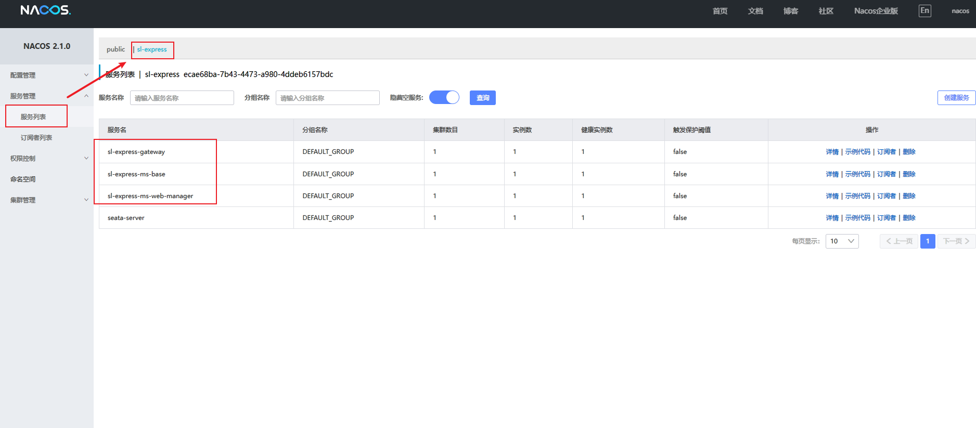View 详情 for sl-express-gateway
This screenshot has width=976, height=428.
832,152
